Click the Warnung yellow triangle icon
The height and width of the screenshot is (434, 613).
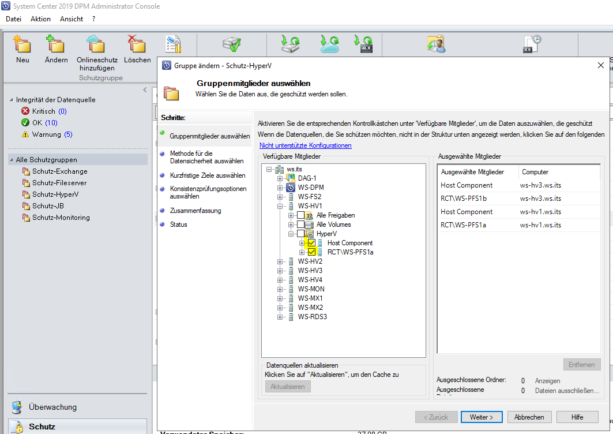25,134
